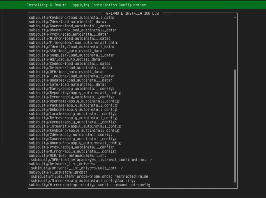
Task: Select line 'subiquity/Late/load_autoinstall_data:'
Action: click(x=67, y=85)
